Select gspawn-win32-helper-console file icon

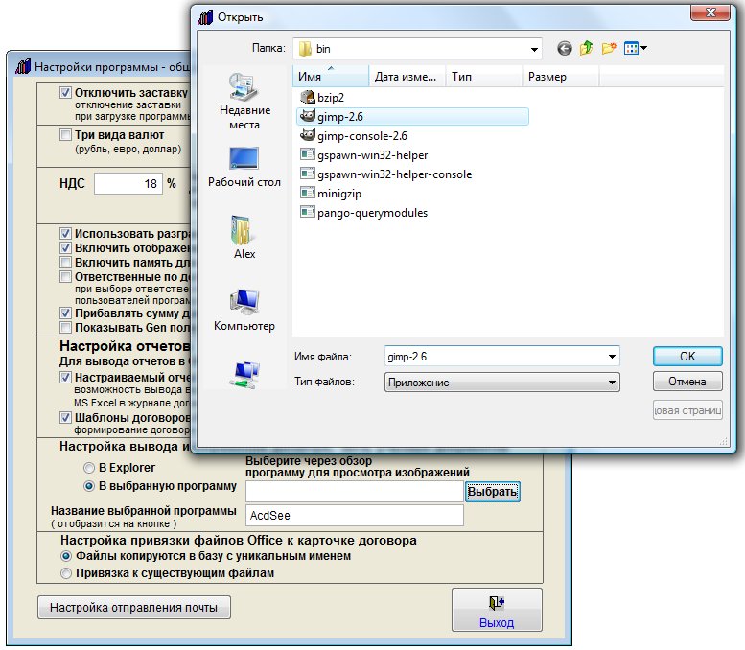click(x=308, y=174)
